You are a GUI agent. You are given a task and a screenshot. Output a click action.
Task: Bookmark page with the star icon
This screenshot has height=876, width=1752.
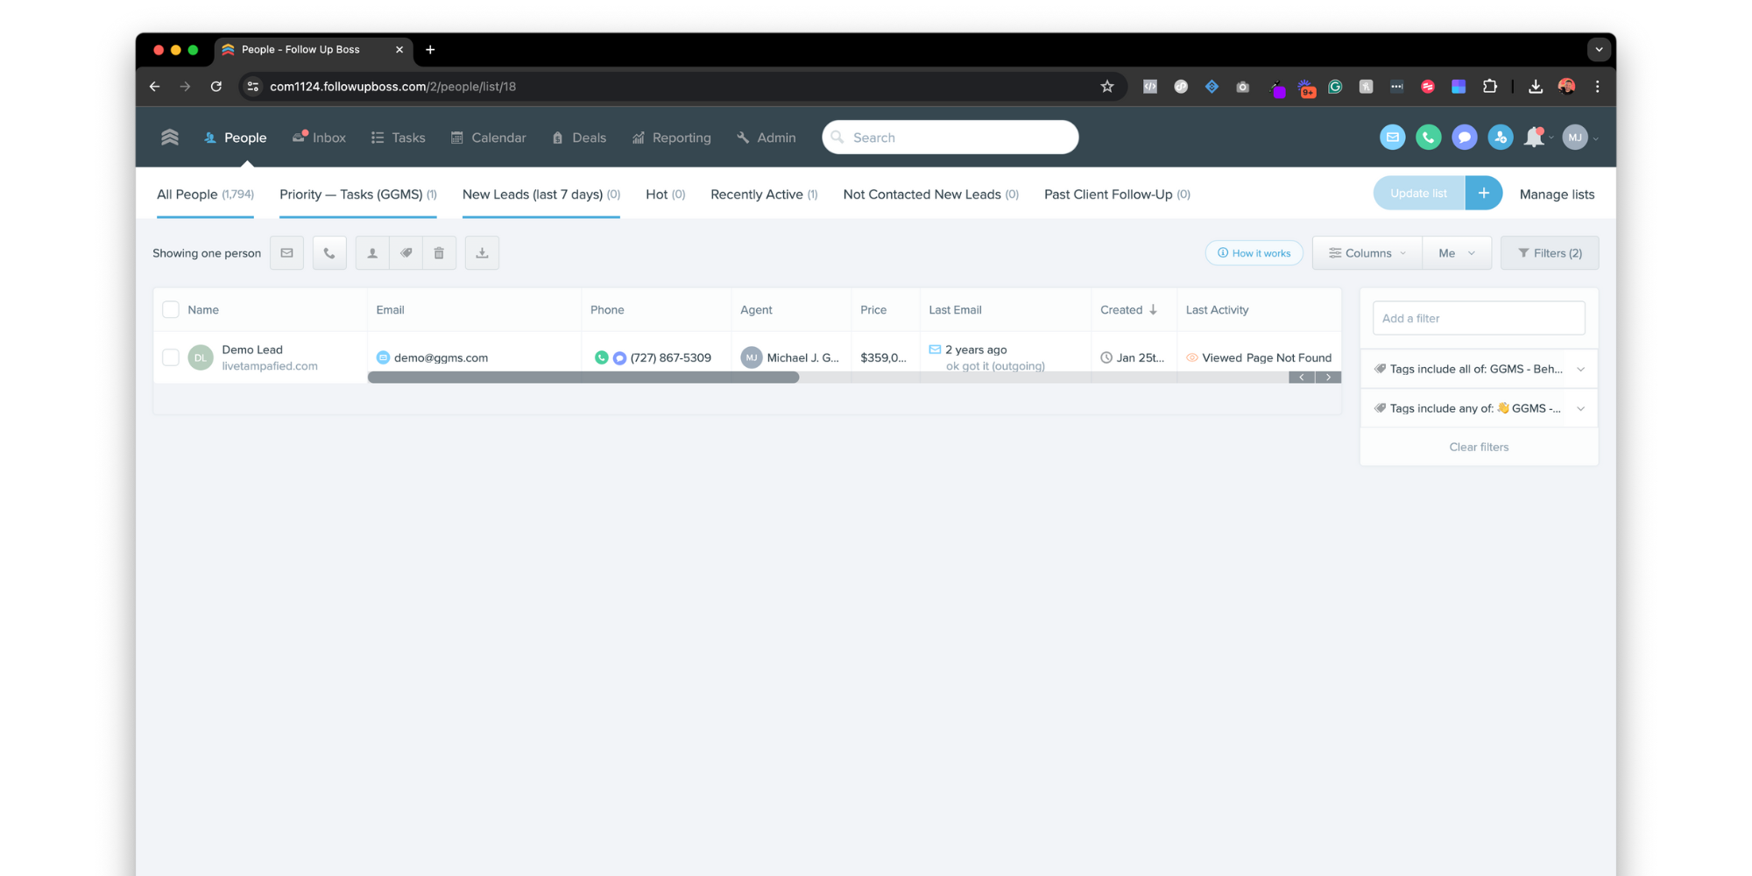point(1107,87)
